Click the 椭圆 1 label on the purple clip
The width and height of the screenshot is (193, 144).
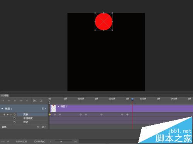coord(64,106)
